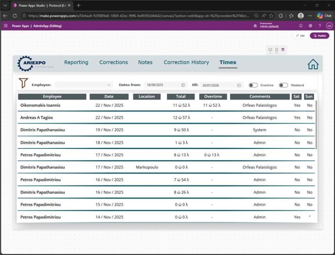Open new browser tab with plus
This screenshot has height=255, width=335.
pos(79,5)
